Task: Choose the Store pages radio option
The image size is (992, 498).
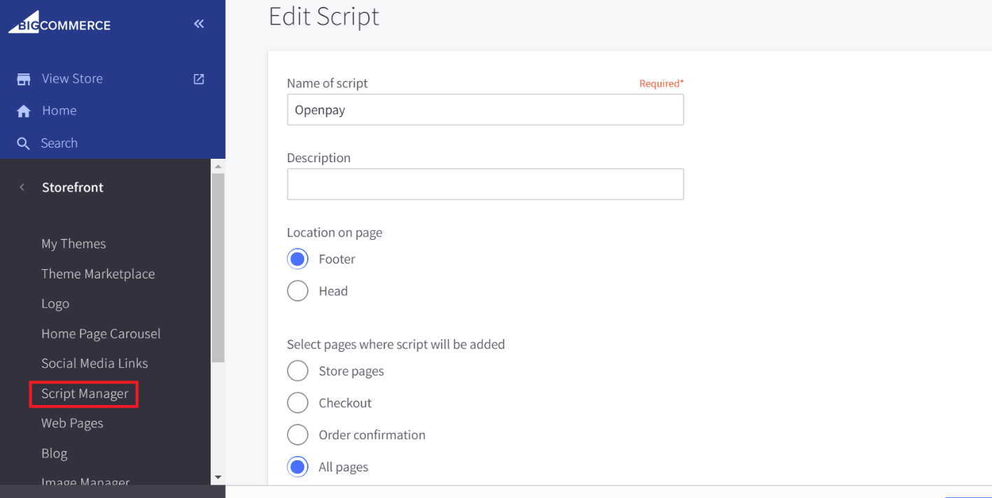Action: (298, 371)
